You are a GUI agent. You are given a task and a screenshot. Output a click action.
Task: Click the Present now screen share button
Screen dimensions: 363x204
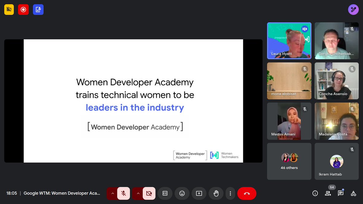coord(199,193)
